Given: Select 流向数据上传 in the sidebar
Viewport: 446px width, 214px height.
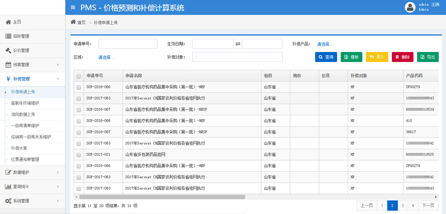Looking at the screenshot, I should 23,114.
